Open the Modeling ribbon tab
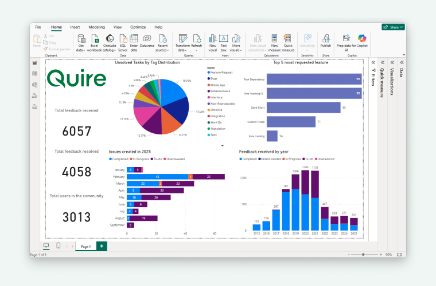 pyautogui.click(x=96, y=27)
